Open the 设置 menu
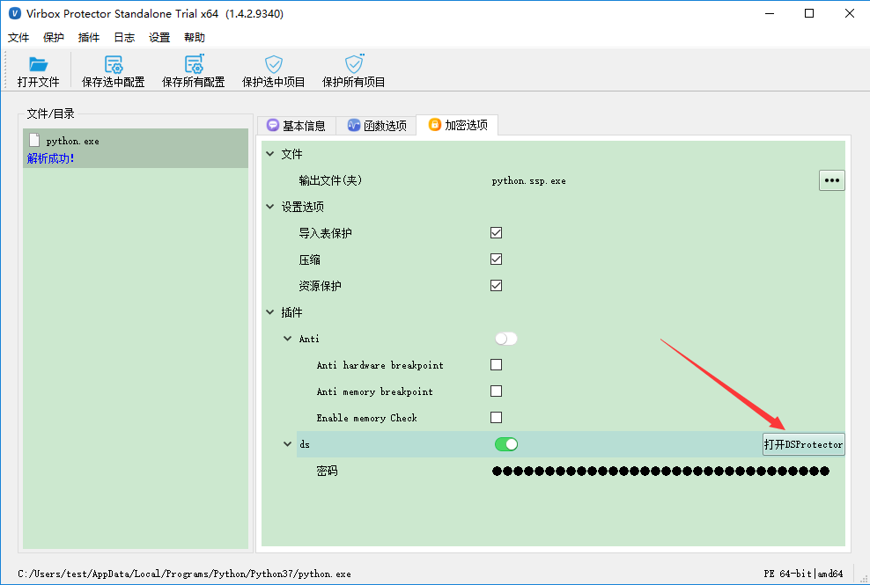The image size is (870, 585). (159, 37)
